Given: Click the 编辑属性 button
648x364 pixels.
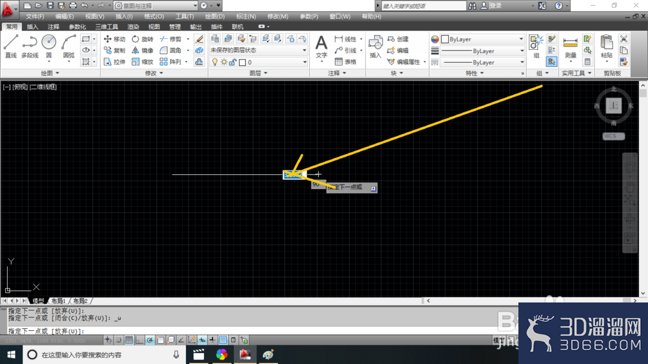Looking at the screenshot, I should pyautogui.click(x=406, y=62).
